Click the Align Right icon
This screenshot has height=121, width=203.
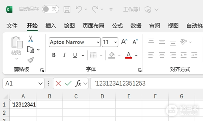[x=173, y=55]
